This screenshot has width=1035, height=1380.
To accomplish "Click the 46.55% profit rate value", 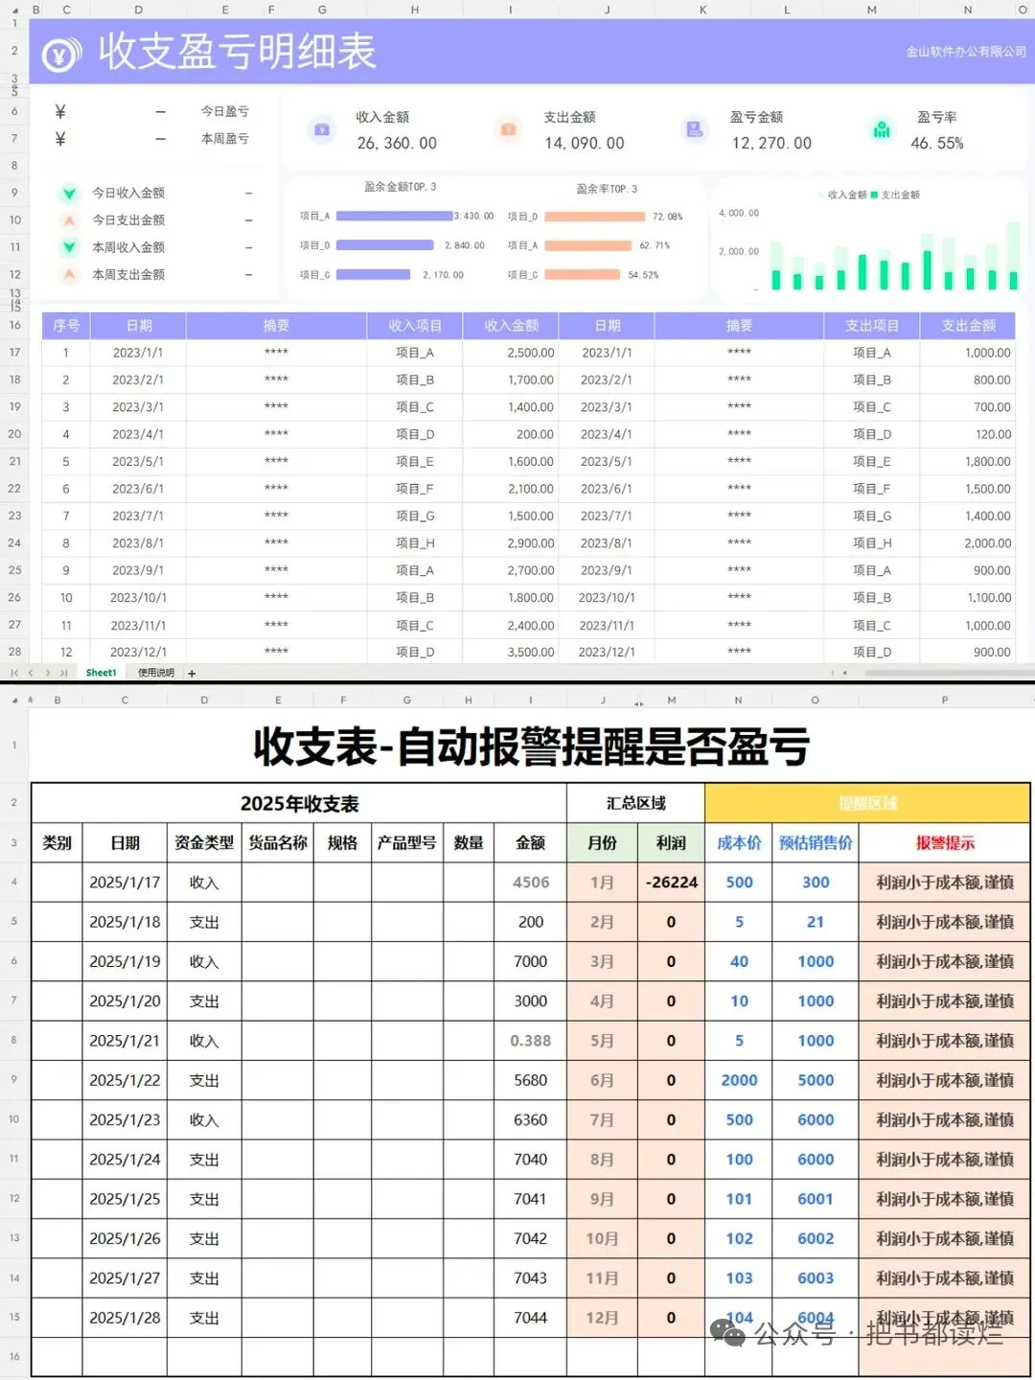I will pos(937,144).
